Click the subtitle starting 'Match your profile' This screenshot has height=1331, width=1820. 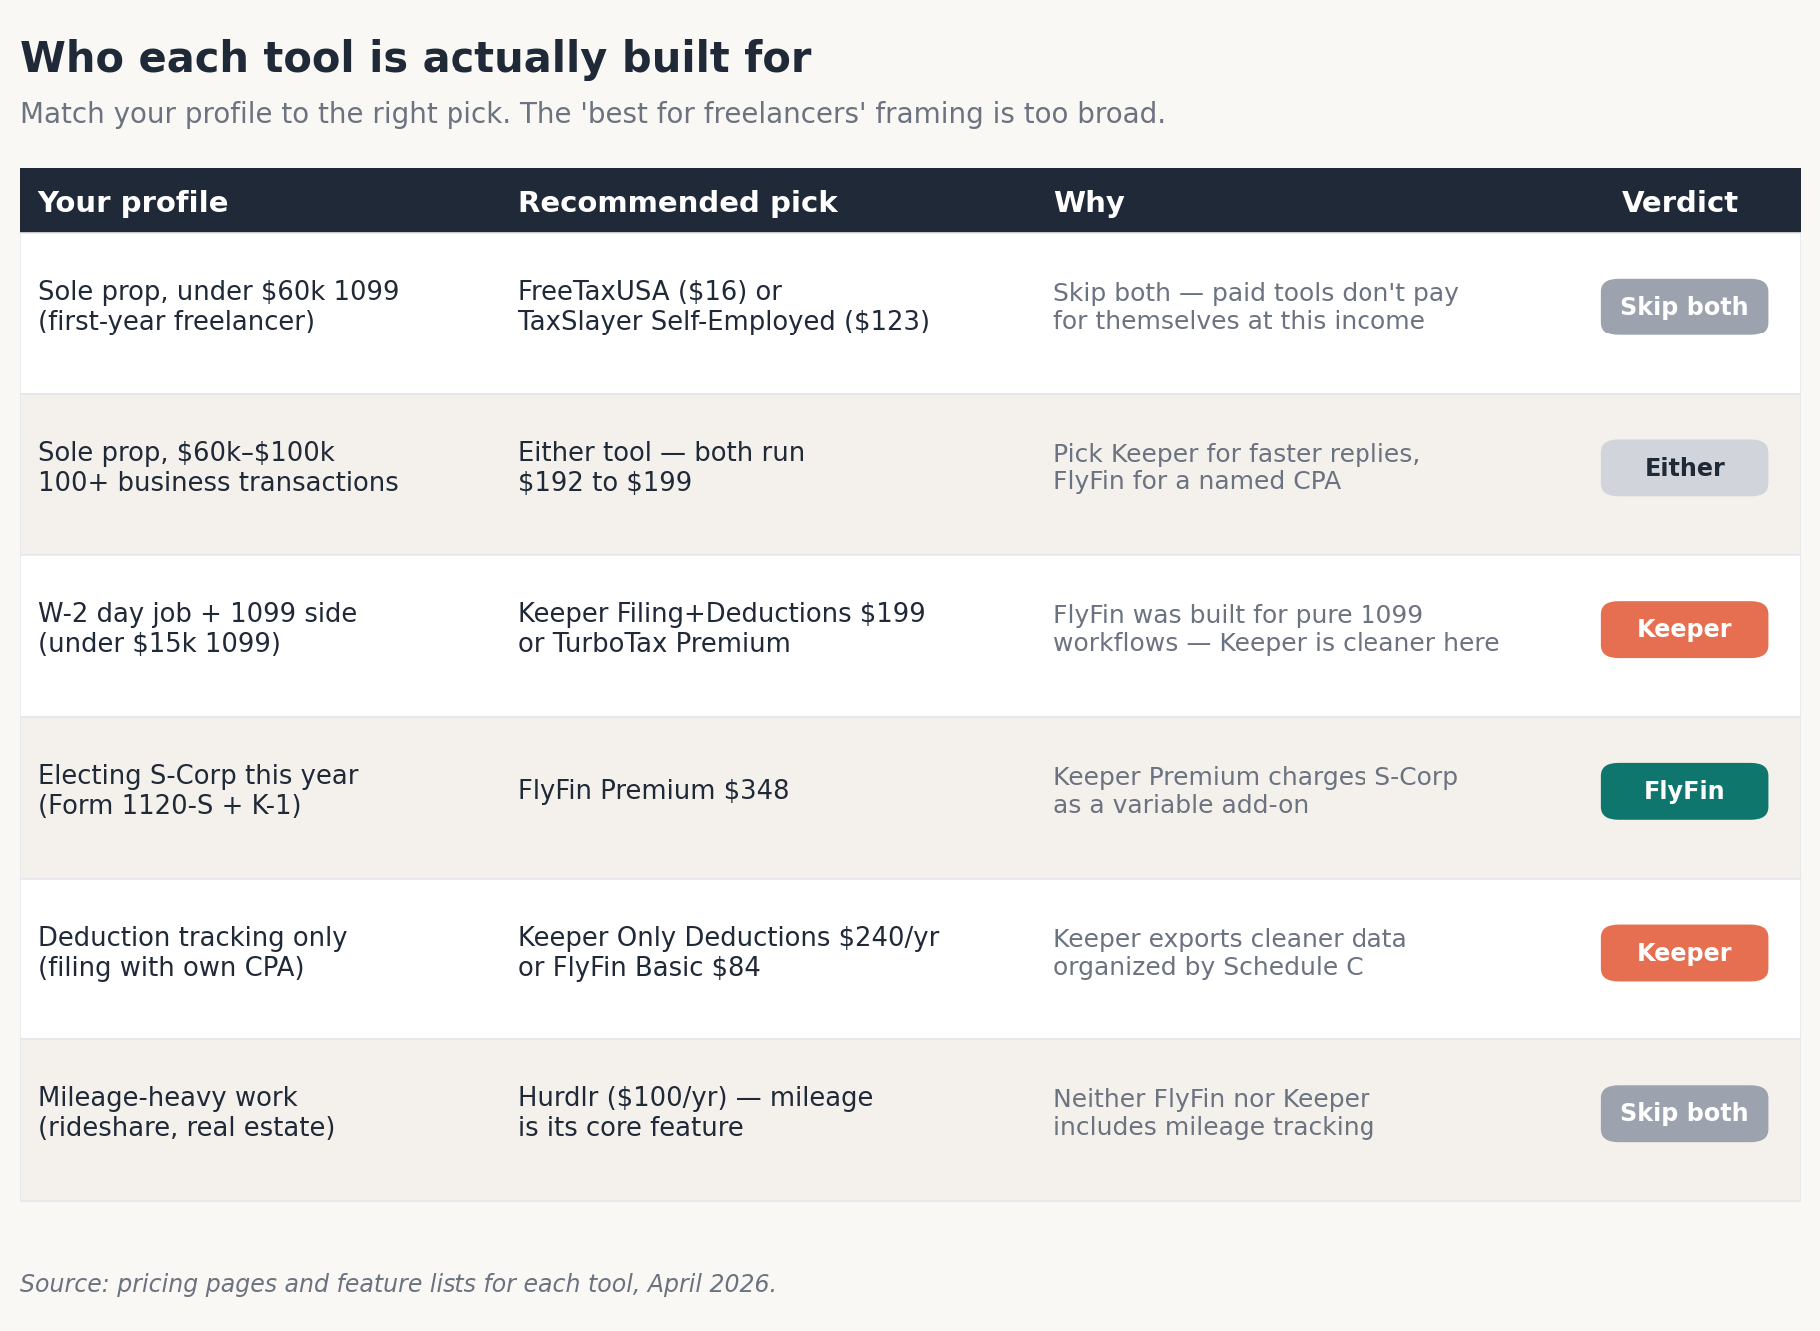pos(592,114)
